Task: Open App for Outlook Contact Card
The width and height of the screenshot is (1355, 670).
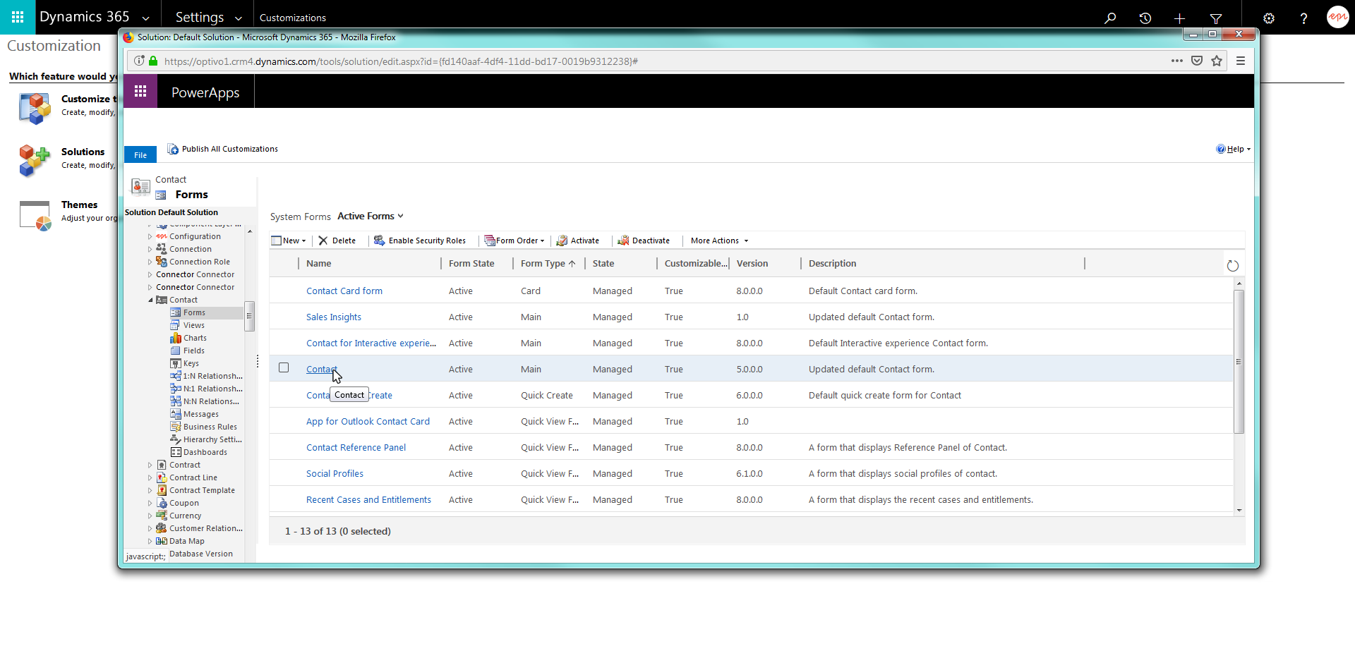Action: tap(368, 421)
